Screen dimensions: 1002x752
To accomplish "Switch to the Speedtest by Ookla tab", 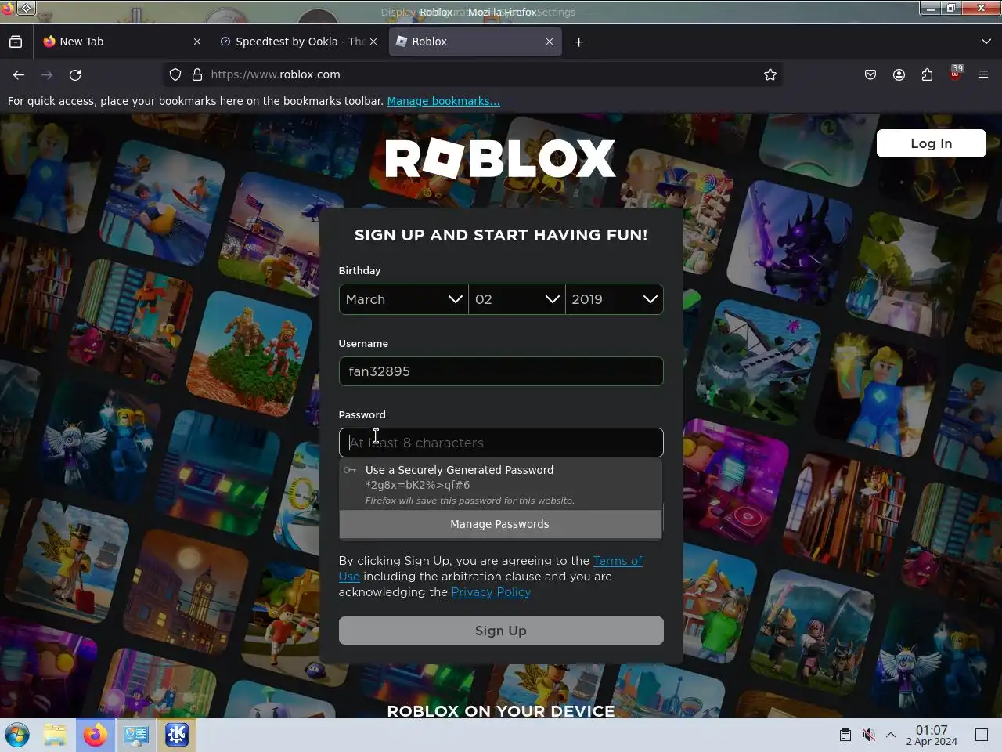I will pyautogui.click(x=297, y=42).
